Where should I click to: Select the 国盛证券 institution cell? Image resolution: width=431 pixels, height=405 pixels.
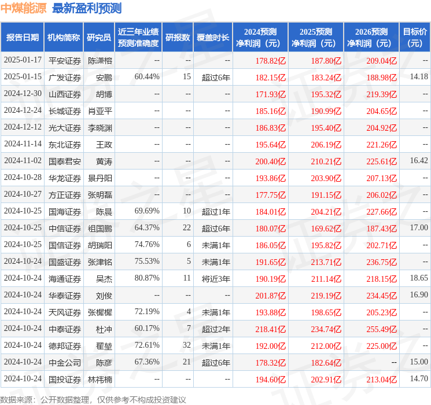(65, 262)
